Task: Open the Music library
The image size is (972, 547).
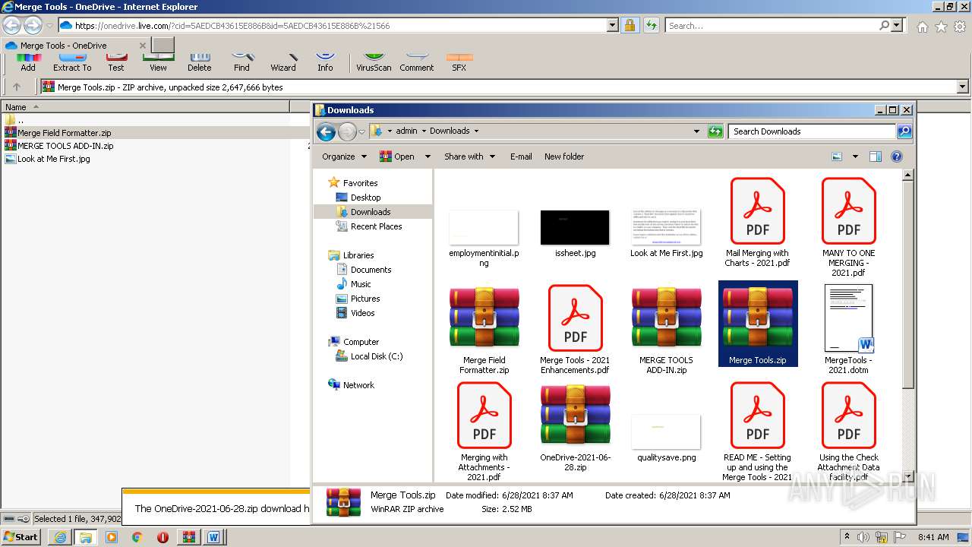Action: (353, 284)
